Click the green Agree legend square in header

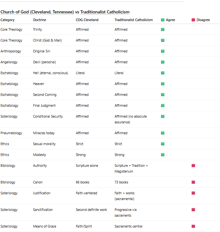pos(163,20)
